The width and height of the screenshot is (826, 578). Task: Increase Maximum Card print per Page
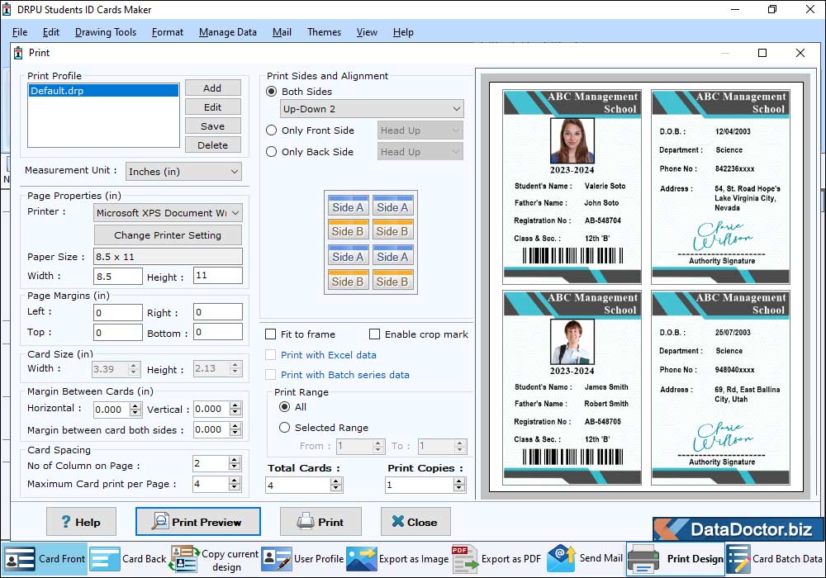[235, 480]
